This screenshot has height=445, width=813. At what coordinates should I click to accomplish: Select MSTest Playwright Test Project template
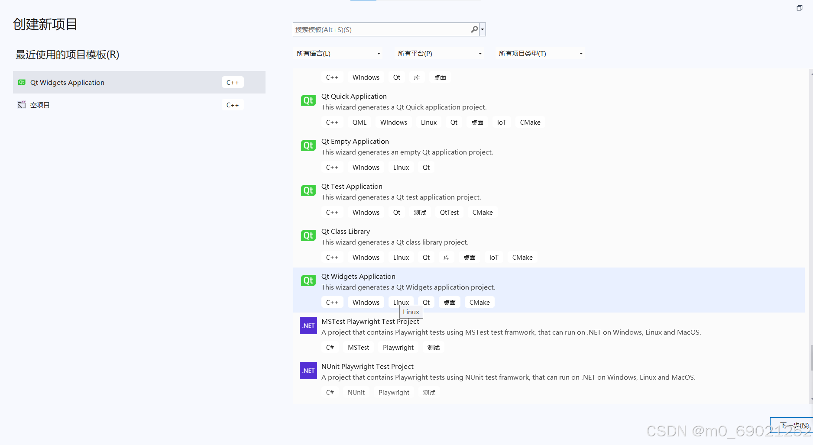[370, 321]
